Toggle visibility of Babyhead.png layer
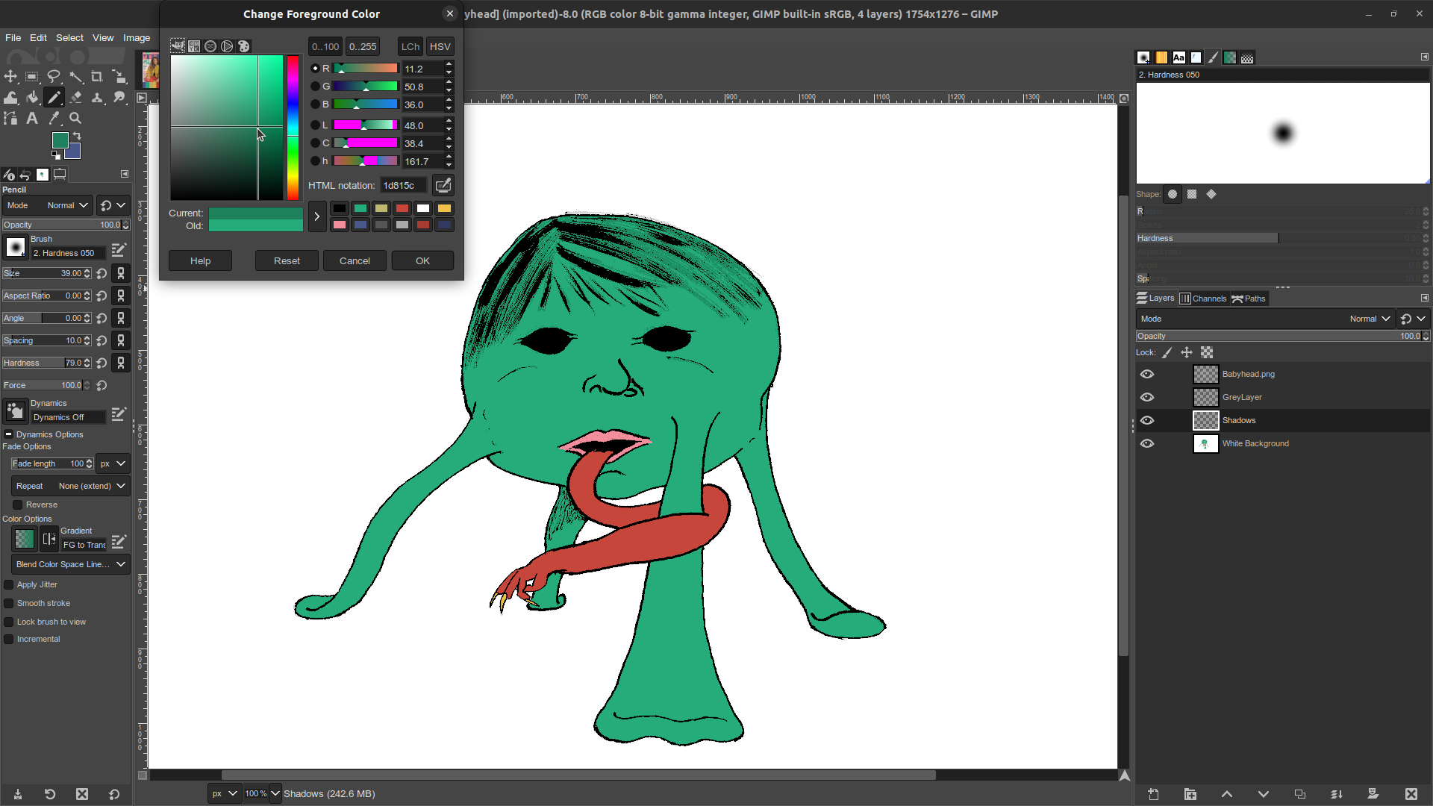The width and height of the screenshot is (1433, 806). point(1147,374)
